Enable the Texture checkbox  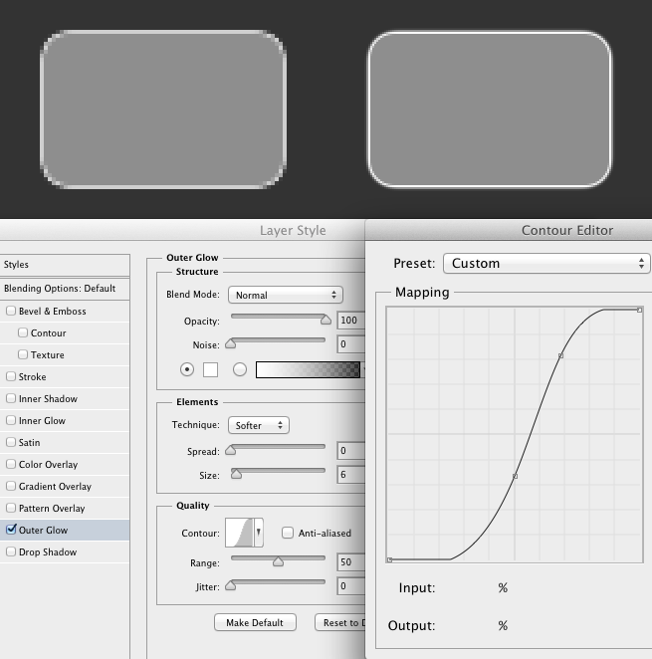[x=23, y=354]
